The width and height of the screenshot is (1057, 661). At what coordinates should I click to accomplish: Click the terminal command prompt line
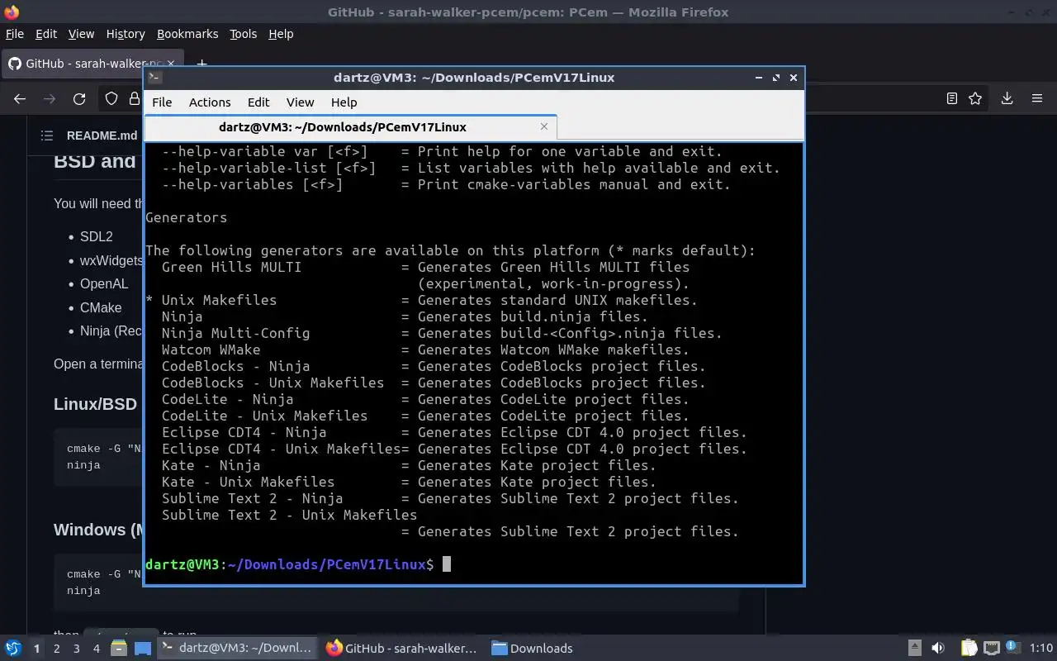coord(297,564)
